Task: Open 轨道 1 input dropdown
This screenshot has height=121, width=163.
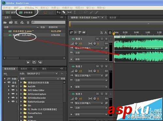Action: coord(89,48)
